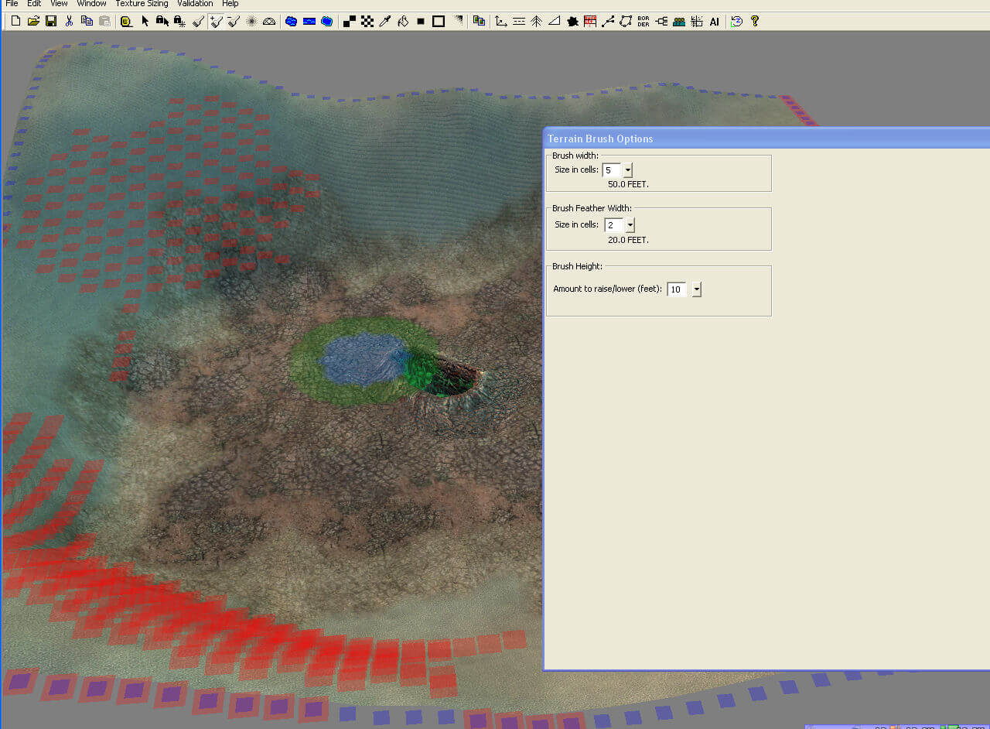The width and height of the screenshot is (990, 729).
Task: Open the Texture Sizing menu
Action: (x=142, y=4)
